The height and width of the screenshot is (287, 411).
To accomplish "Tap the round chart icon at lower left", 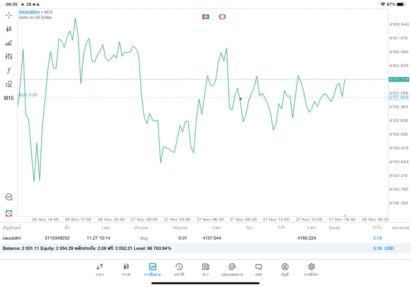I will click(8, 198).
